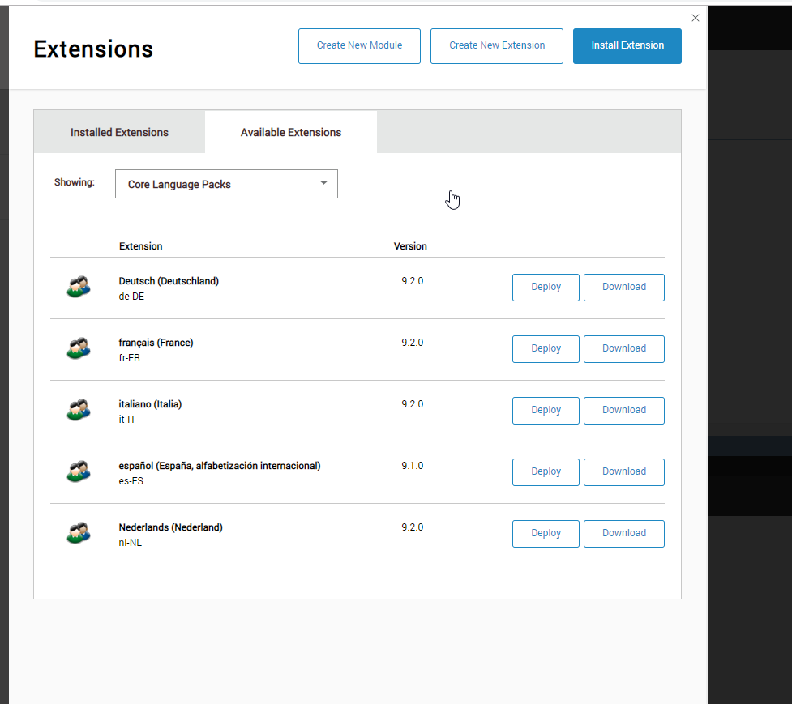Click the français (France) language pack icon
The width and height of the screenshot is (792, 704).
click(78, 348)
